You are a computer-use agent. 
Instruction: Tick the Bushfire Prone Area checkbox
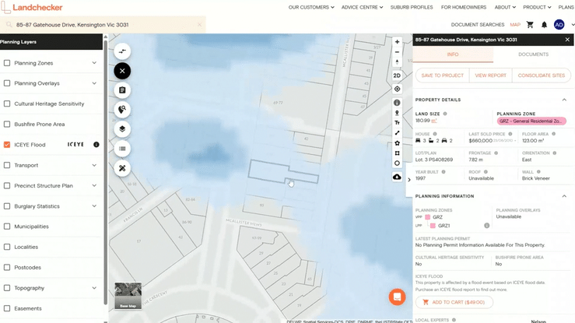(x=7, y=125)
